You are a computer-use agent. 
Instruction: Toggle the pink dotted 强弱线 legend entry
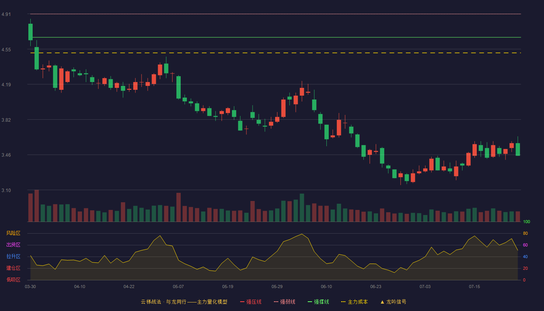284,302
